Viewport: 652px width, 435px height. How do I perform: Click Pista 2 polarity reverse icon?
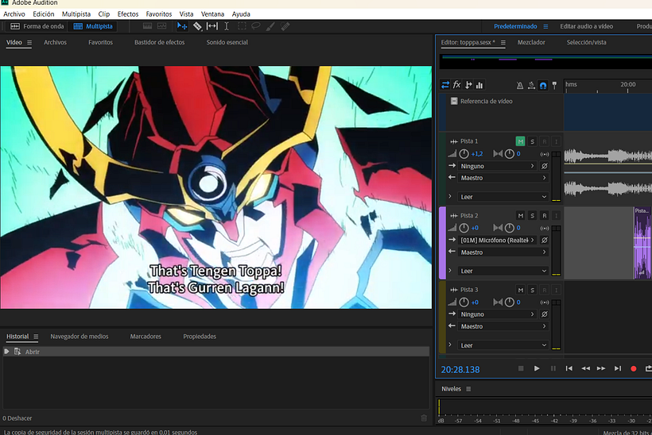tap(545, 240)
